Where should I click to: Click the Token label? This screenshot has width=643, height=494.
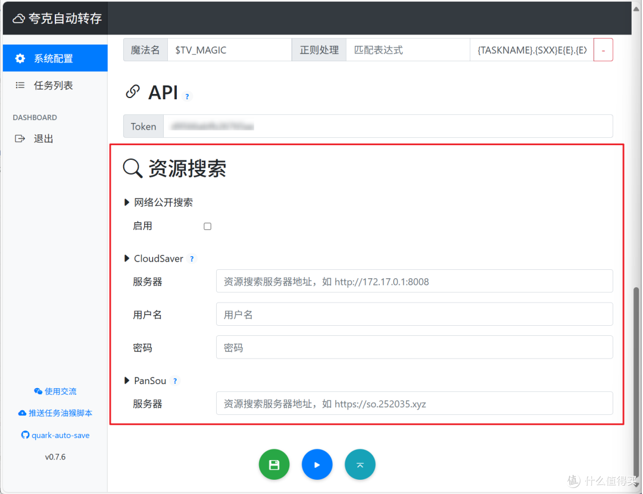(143, 126)
